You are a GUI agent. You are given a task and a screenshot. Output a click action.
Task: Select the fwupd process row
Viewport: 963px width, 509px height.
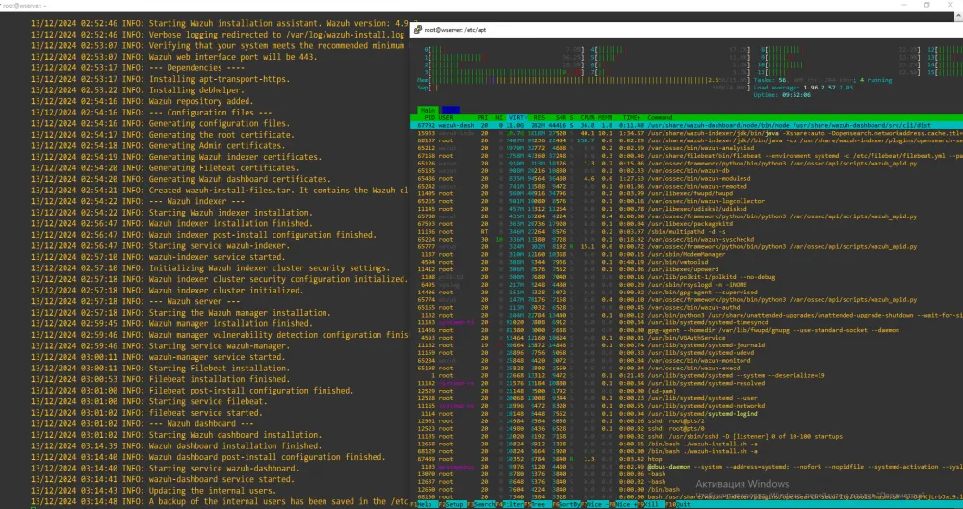(687, 193)
